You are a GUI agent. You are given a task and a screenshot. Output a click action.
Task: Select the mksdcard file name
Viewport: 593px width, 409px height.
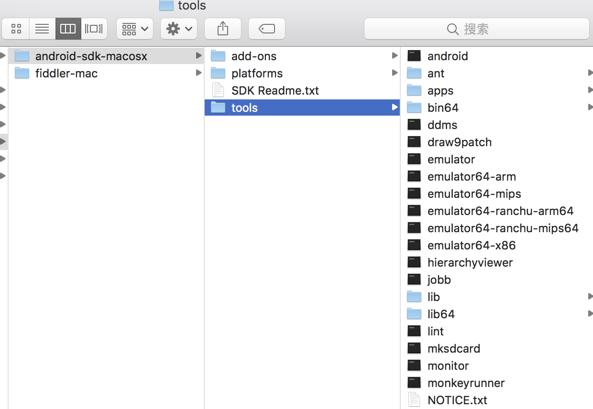(x=454, y=348)
